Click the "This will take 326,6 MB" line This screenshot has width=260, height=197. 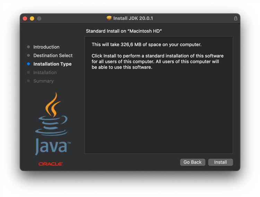146,45
